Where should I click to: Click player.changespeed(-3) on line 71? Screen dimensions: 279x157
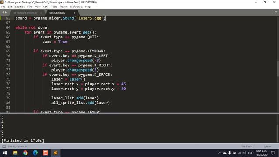click(76, 61)
